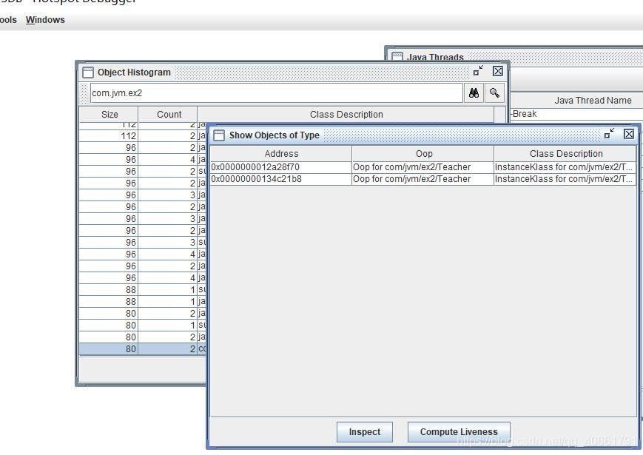Image resolution: width=643 pixels, height=455 pixels.
Task: Select the highlighted histogram row with size 80
Action: click(x=143, y=349)
